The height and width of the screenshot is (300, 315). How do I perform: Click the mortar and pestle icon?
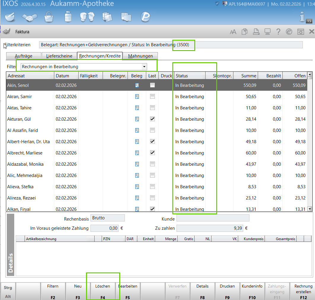click(10, 17)
